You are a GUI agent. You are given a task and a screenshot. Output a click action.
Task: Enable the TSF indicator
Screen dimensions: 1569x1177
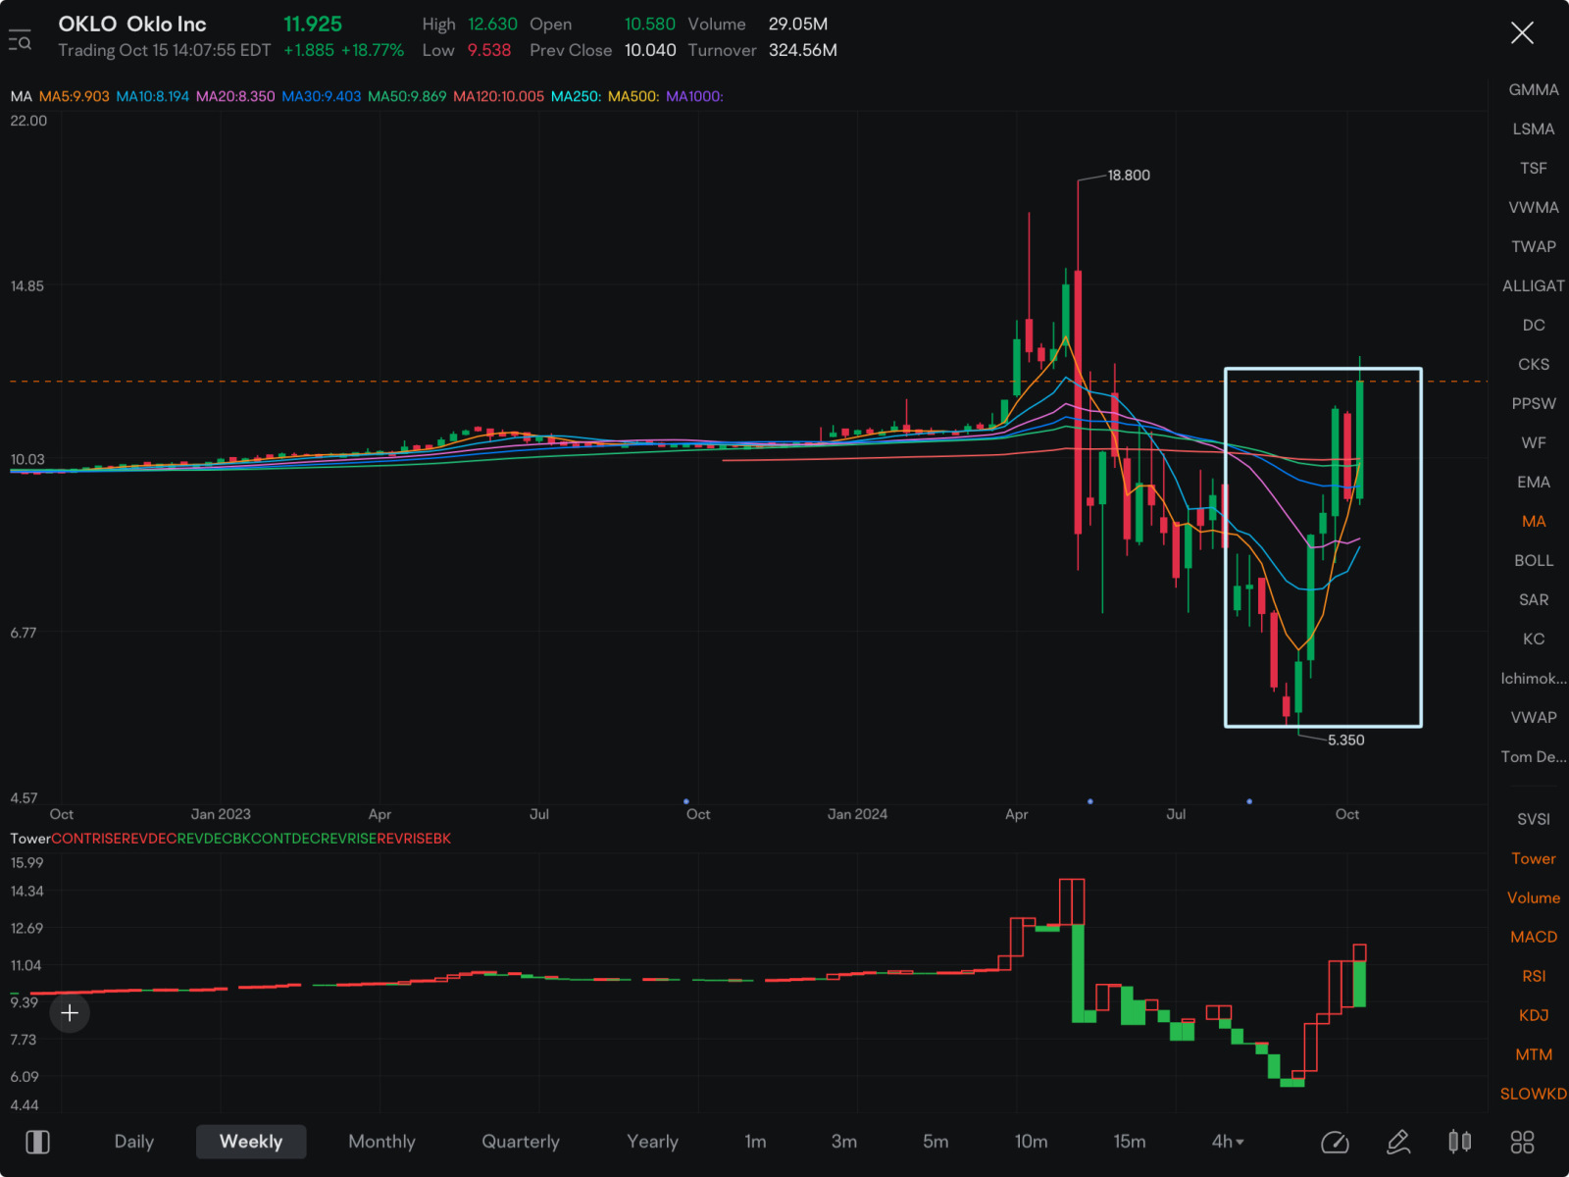(x=1534, y=168)
